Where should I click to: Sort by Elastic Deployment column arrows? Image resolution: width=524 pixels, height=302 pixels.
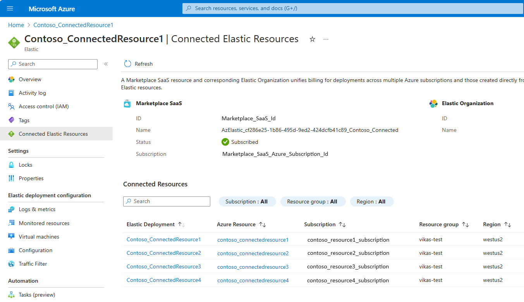coord(181,224)
